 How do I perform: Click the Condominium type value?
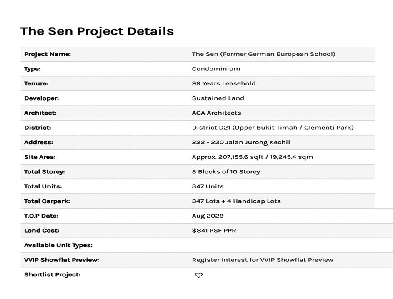tap(216, 69)
